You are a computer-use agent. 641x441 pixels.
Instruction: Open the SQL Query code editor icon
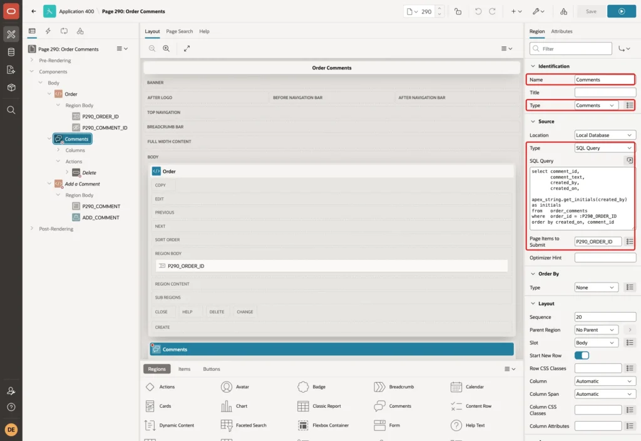[x=630, y=161]
